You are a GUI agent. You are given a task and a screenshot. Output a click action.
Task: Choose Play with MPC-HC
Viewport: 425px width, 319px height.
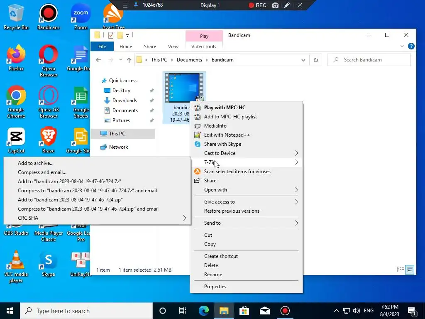point(247,108)
